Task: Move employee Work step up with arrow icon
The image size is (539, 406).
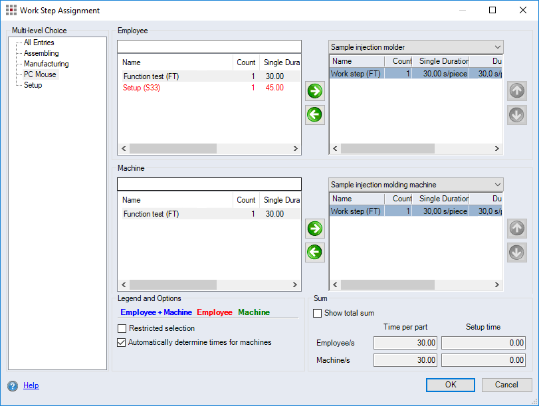Action: coord(516,91)
